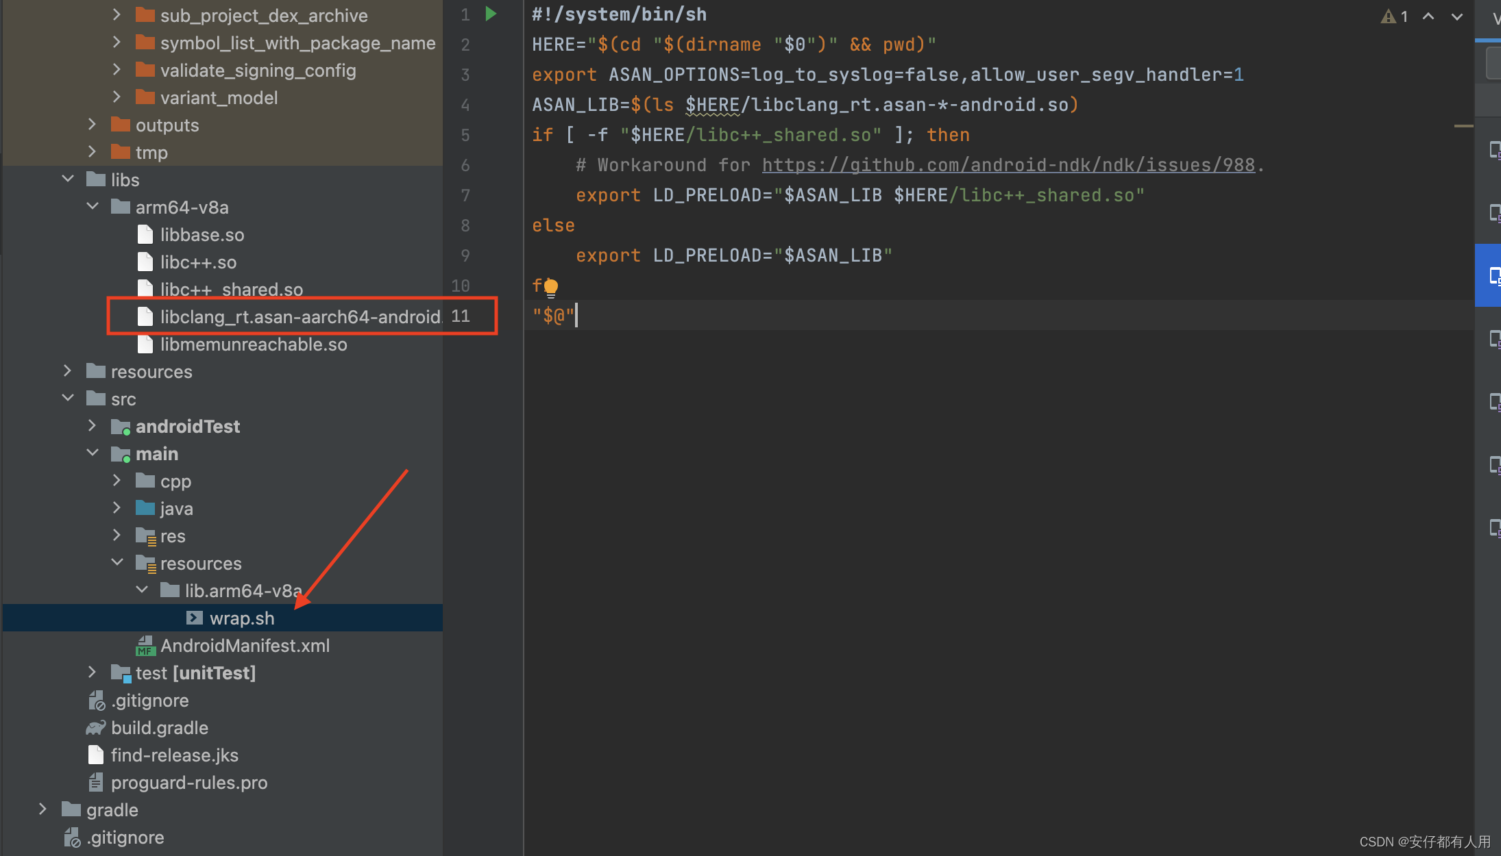
Task: Expand the validate_signing_config folder
Action: pos(117,69)
